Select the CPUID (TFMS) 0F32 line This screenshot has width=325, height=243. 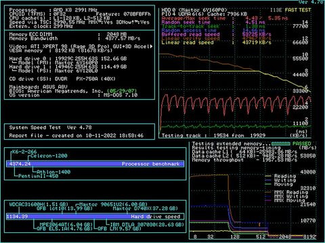pos(80,14)
